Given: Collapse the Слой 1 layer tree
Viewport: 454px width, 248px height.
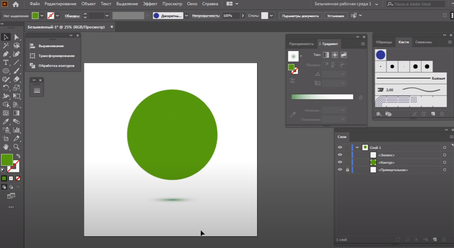Looking at the screenshot, I should click(x=357, y=147).
